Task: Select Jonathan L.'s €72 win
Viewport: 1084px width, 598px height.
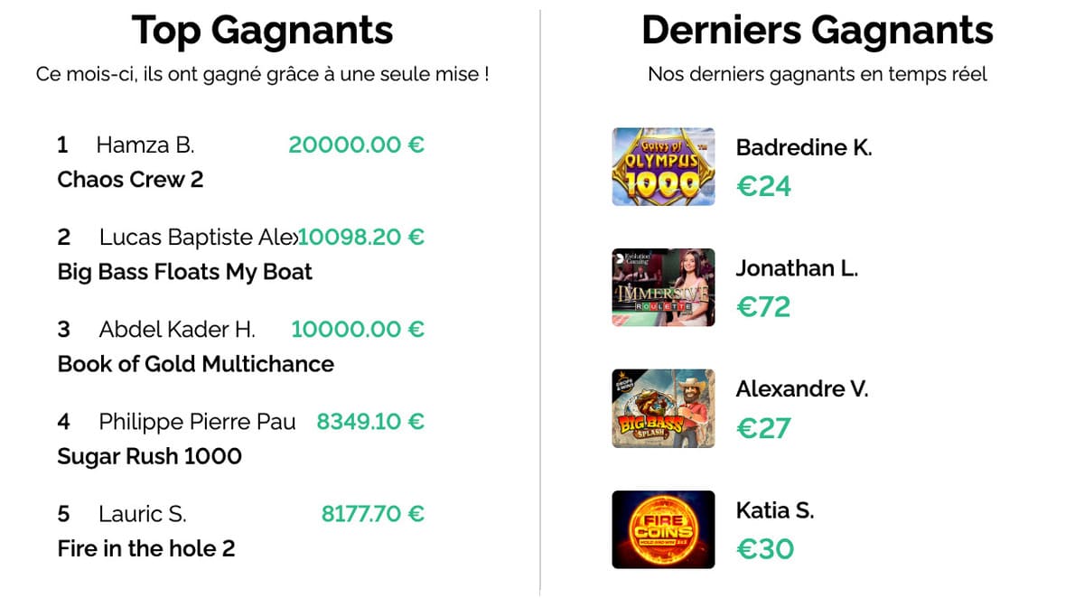Action: (763, 307)
